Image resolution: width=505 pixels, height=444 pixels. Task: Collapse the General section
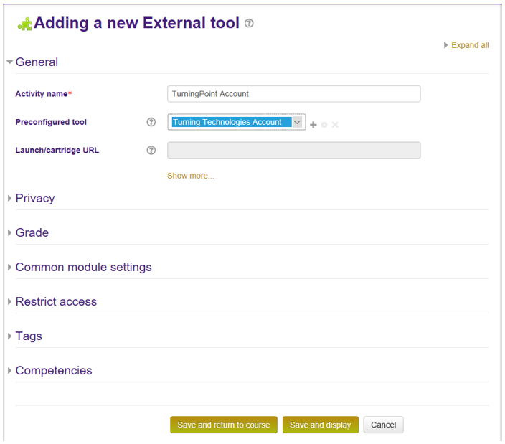point(36,62)
